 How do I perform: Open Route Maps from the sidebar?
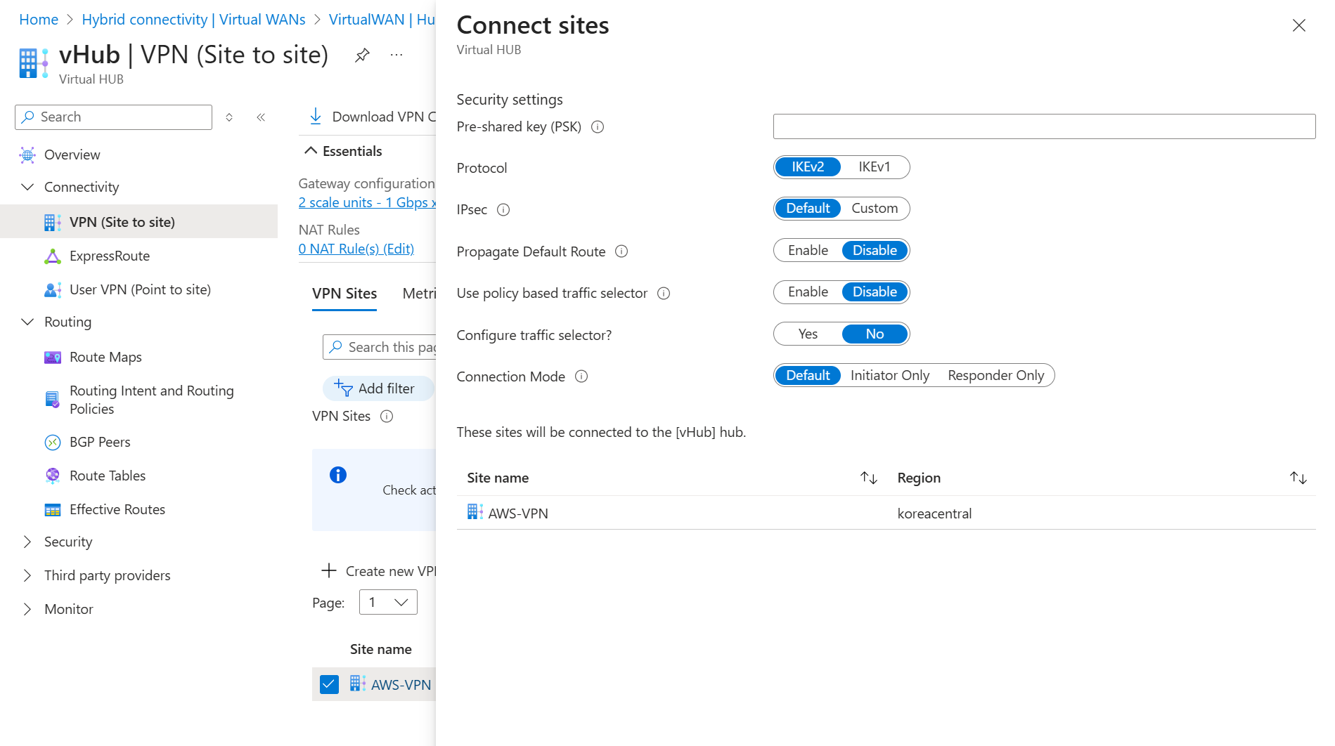tap(105, 358)
